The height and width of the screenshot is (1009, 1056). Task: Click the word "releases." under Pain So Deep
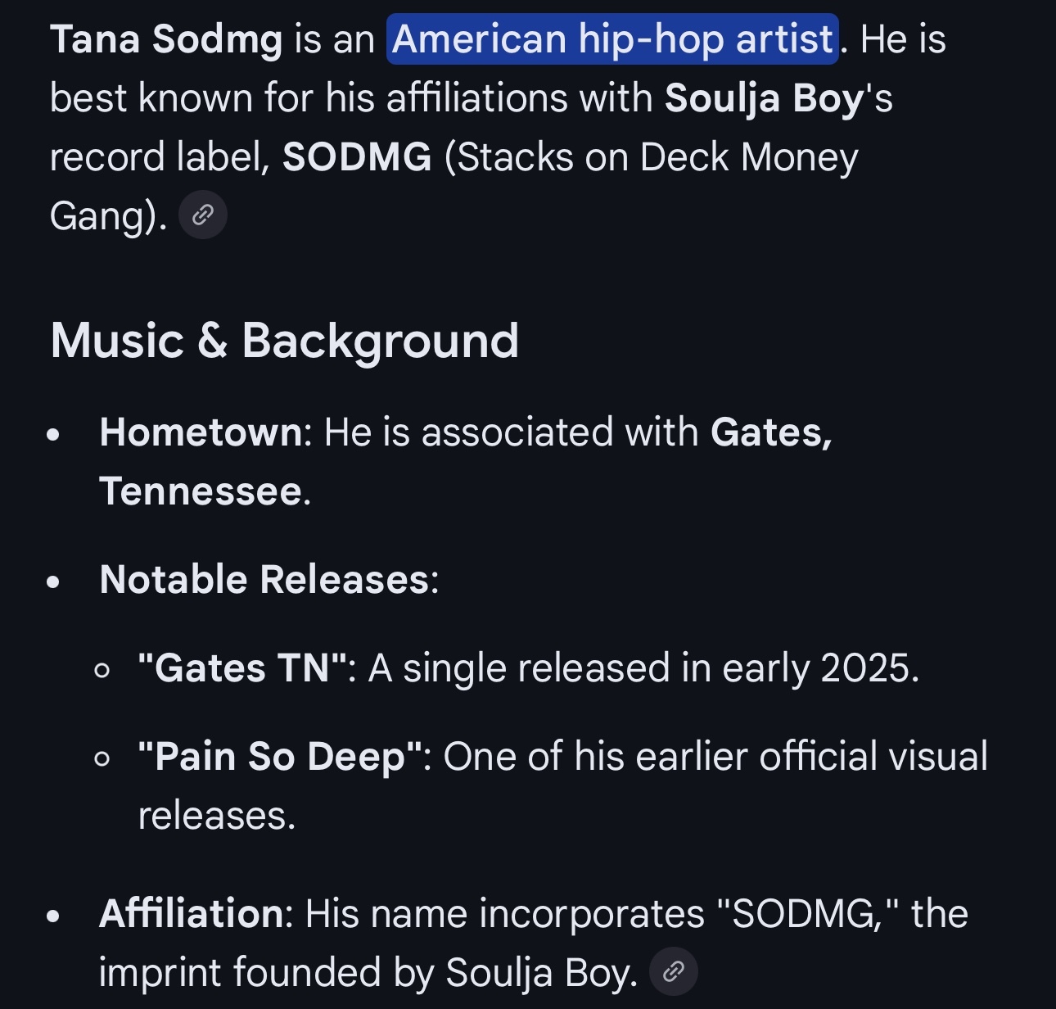click(x=217, y=816)
